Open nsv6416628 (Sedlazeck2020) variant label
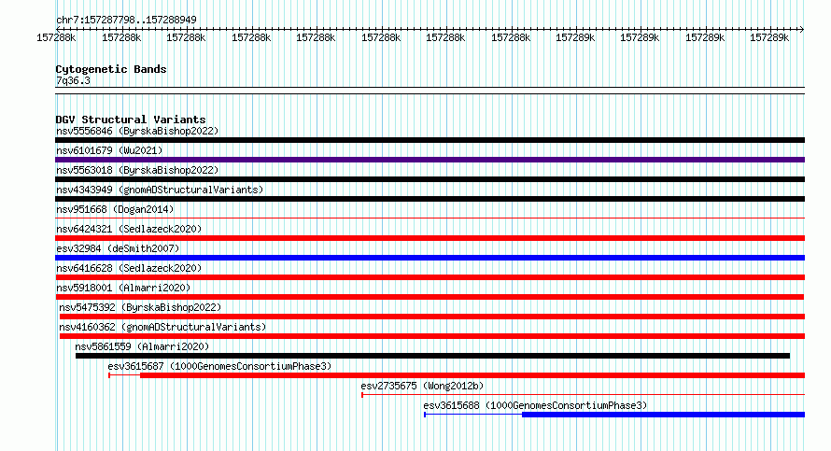Screen dimensions: 831x451 (129, 268)
